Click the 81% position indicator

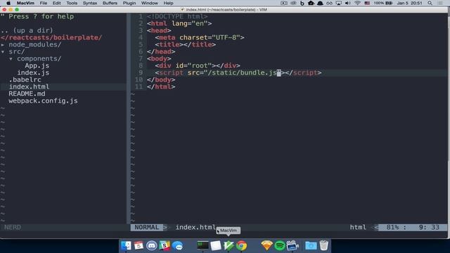click(392, 228)
